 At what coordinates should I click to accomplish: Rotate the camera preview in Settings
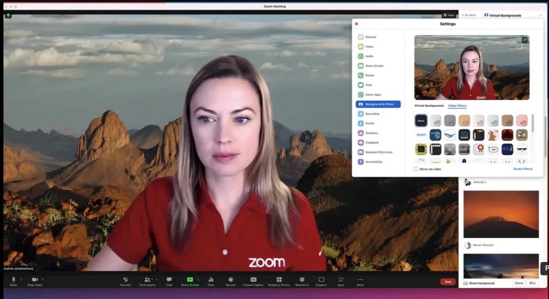(524, 40)
